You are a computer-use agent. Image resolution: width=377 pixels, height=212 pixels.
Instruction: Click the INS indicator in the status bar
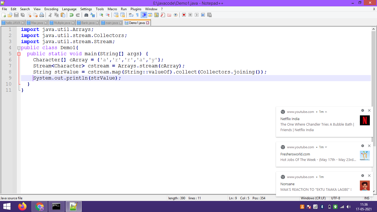367,198
